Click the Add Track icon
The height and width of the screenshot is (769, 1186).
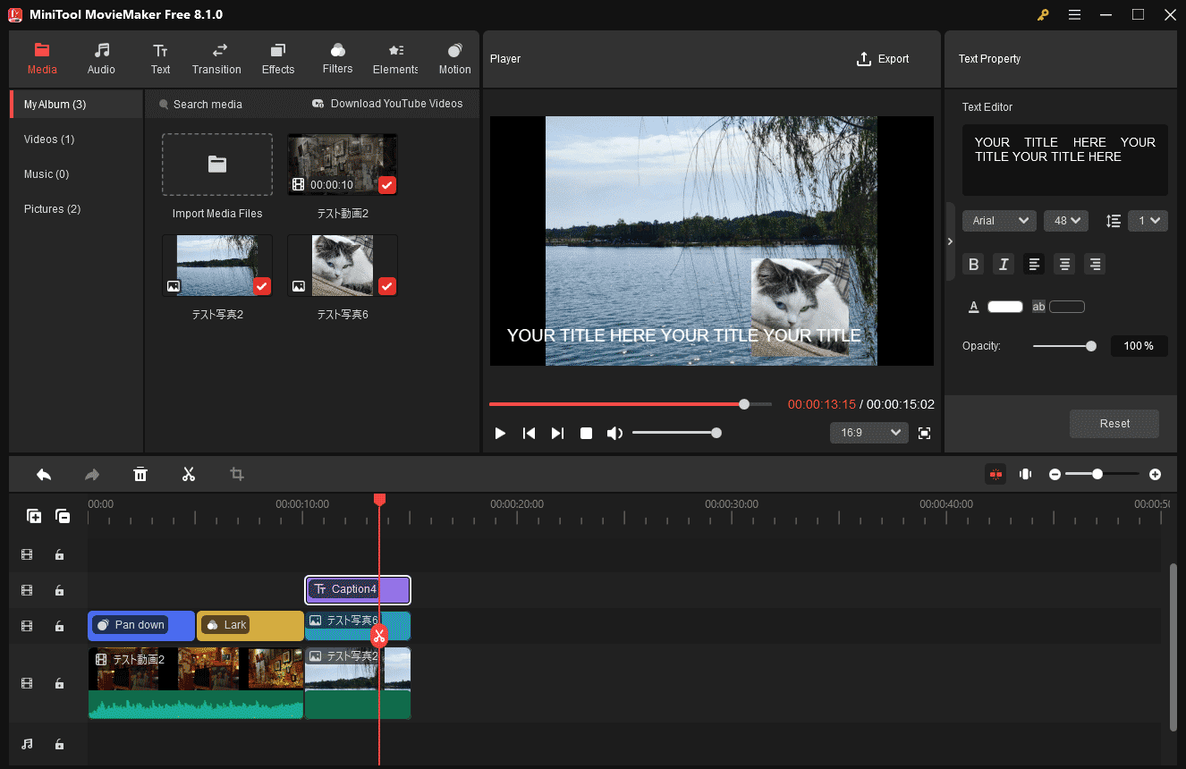coord(34,516)
